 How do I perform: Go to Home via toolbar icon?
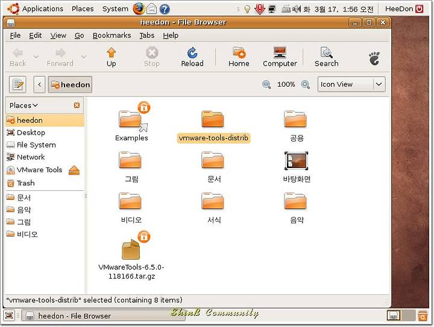239,53
